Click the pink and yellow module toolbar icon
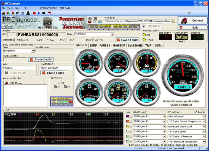Image resolution: width=209 pixels, height=151 pixels. 13,13
